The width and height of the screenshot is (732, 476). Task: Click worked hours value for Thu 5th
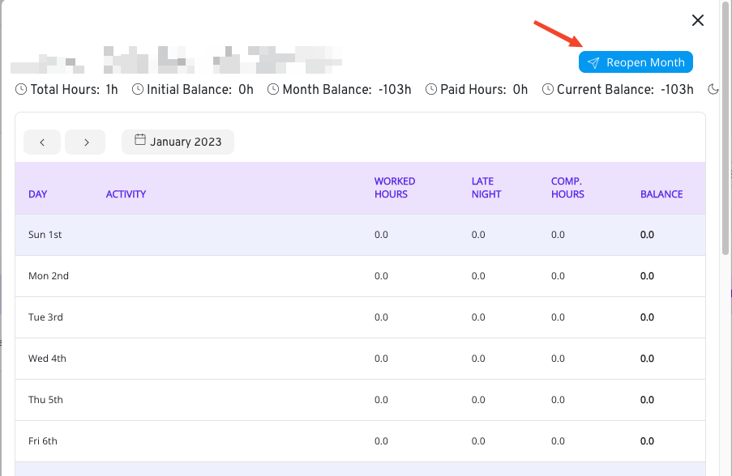click(382, 400)
